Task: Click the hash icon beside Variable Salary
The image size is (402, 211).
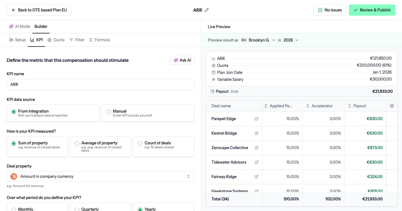Action: coord(214,79)
